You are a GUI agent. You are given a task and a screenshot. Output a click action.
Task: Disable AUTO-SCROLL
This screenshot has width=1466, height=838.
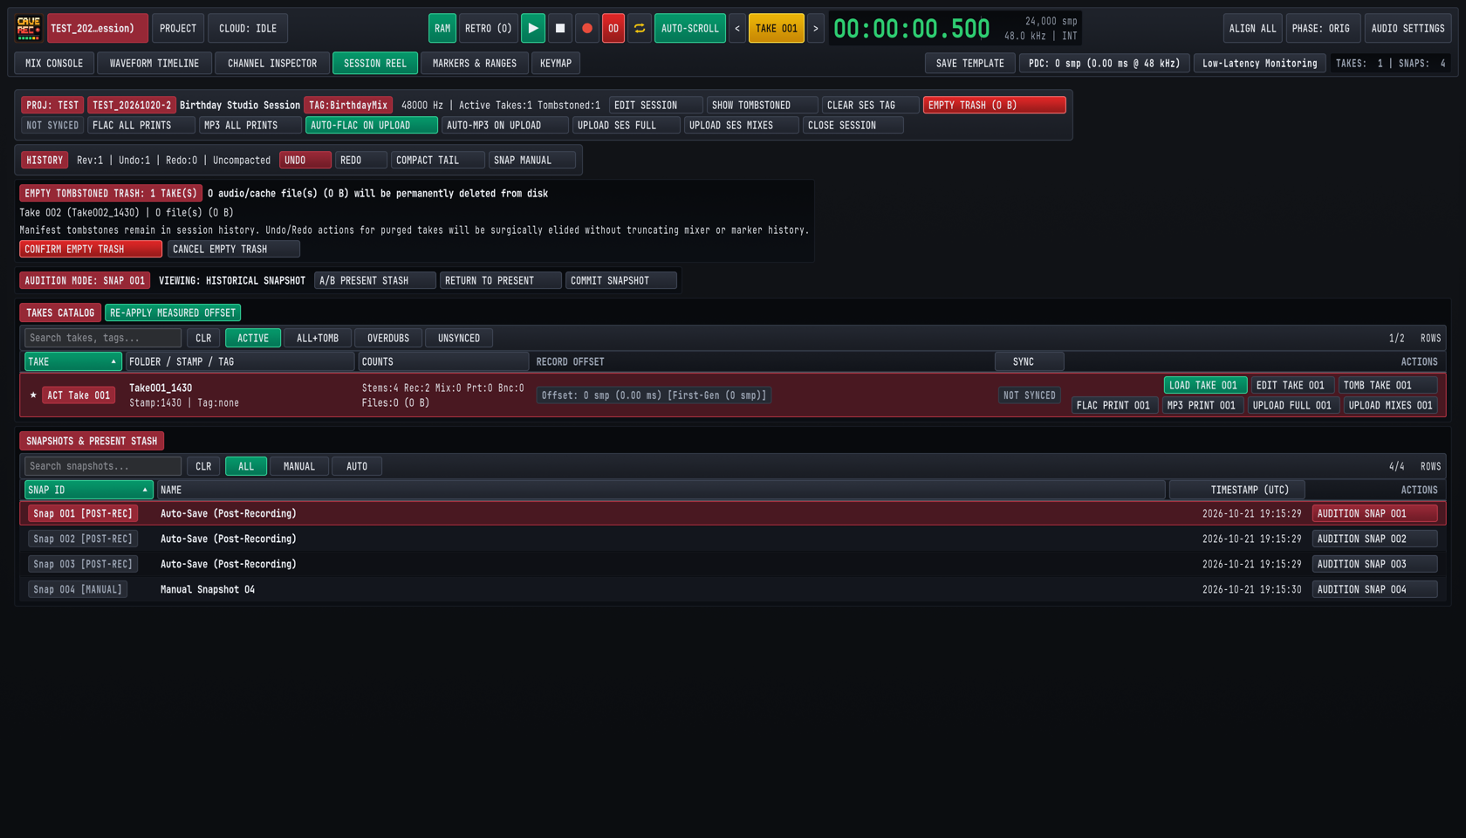click(690, 28)
